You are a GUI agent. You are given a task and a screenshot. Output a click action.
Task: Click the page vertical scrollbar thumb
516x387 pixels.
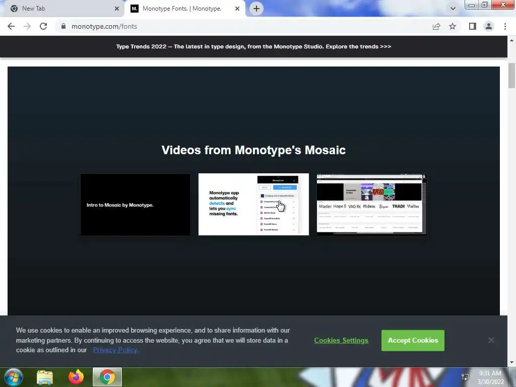(x=511, y=76)
